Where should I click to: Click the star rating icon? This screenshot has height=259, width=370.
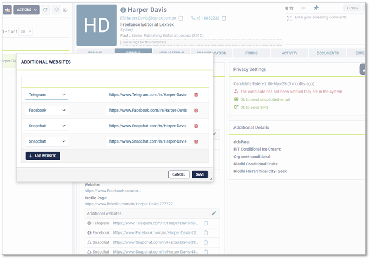click(291, 8)
